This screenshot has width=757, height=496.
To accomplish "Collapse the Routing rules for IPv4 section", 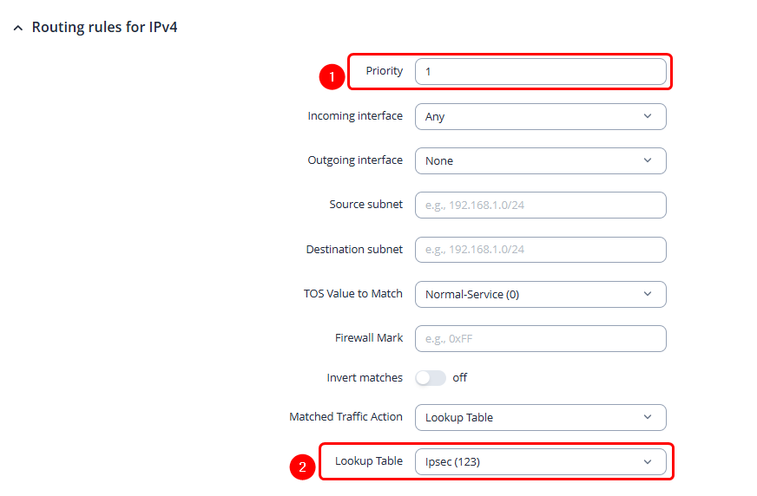I will 18,28.
